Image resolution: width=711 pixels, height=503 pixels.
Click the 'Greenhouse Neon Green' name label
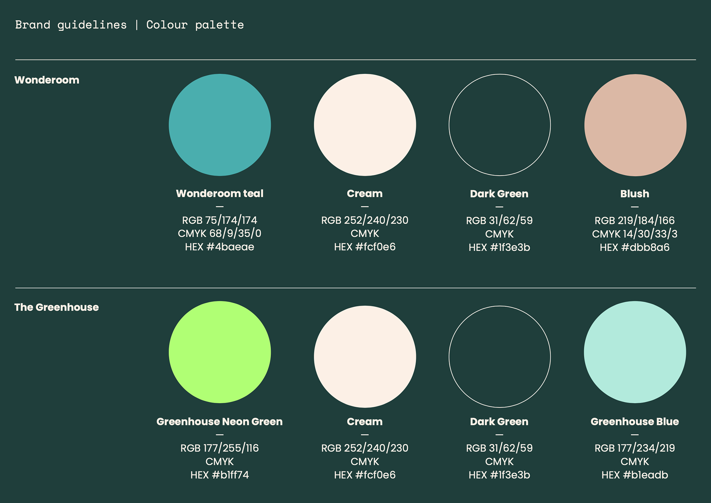[219, 422]
